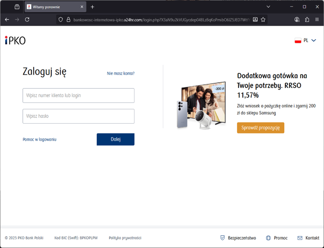Select the Witamy ponownie tab

point(53,7)
